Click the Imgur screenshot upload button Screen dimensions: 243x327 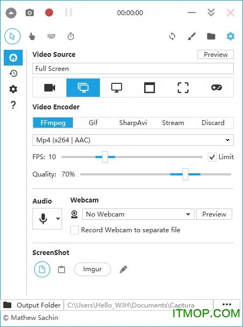coord(92,269)
